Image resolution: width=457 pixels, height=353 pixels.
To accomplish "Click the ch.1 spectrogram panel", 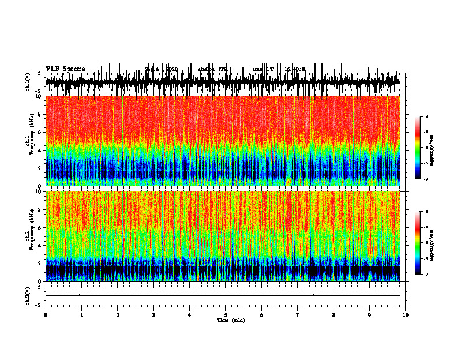I will pos(223,141).
